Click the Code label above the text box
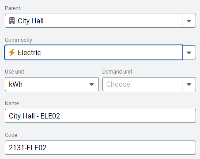 (11, 135)
